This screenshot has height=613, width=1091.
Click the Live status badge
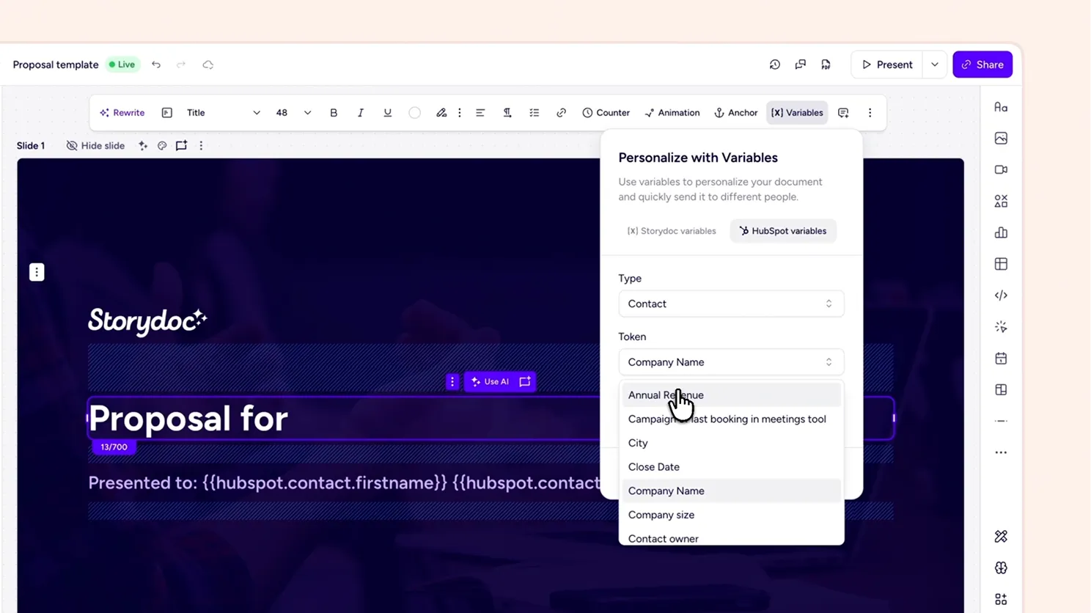[x=122, y=65]
